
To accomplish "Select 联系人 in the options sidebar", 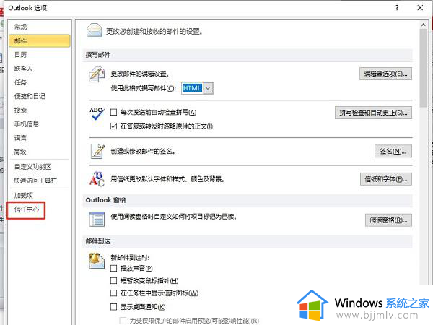I will tap(40, 69).
